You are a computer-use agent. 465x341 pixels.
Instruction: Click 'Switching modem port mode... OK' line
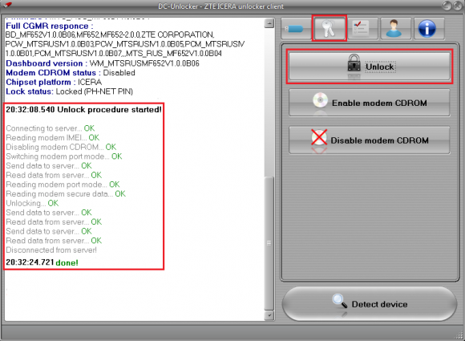pos(64,156)
